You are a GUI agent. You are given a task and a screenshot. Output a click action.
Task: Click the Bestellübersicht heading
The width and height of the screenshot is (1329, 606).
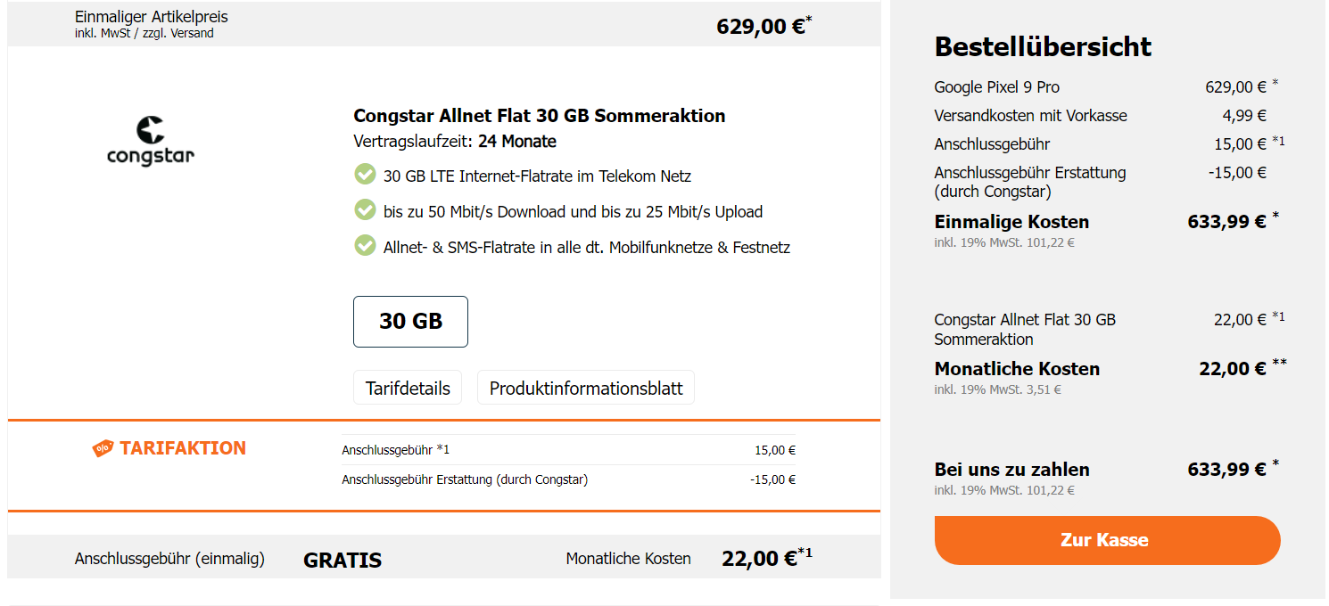(x=1043, y=46)
